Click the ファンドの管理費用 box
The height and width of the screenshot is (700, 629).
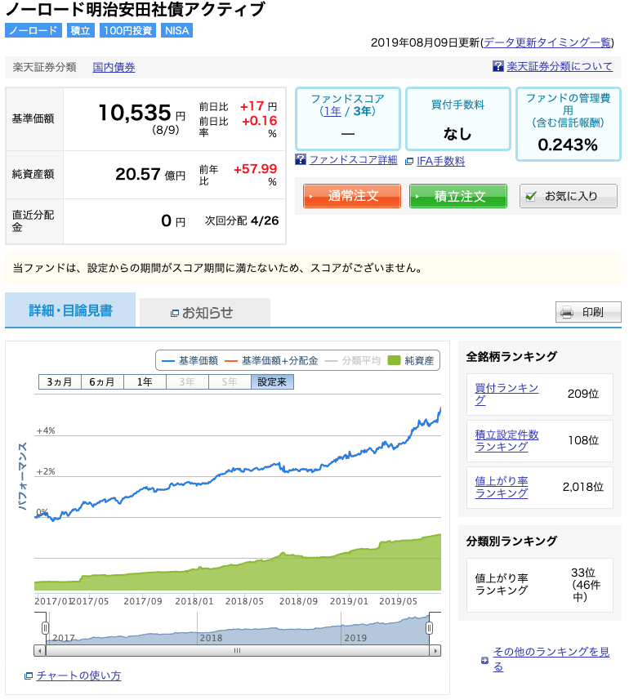coord(569,124)
